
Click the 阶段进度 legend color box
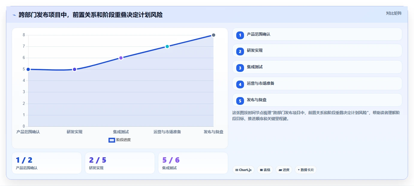[x=112, y=140]
